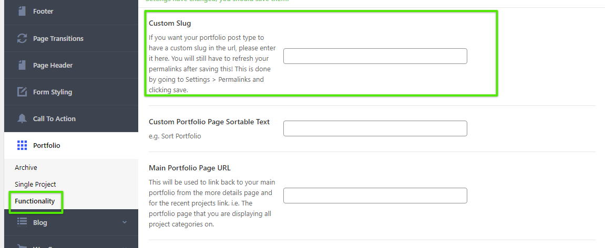This screenshot has width=605, height=248.
Task: Click the Page Transitions refresh-arrows icon
Action: coord(22,38)
